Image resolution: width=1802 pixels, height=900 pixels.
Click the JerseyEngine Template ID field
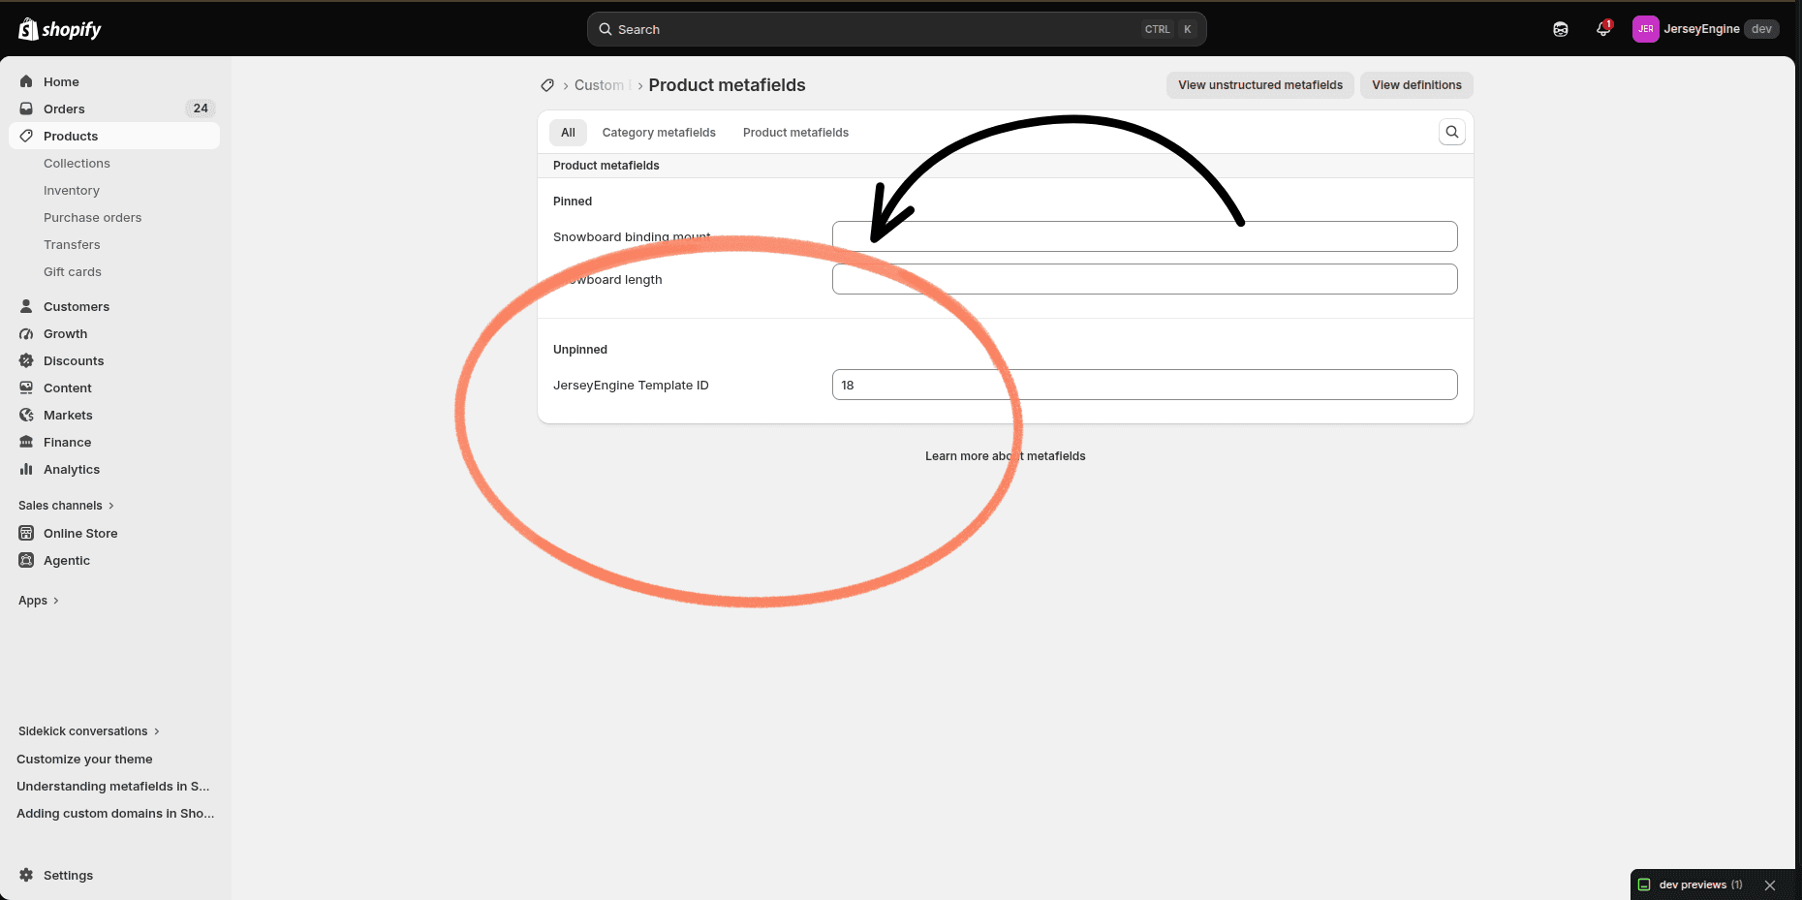pos(1144,385)
